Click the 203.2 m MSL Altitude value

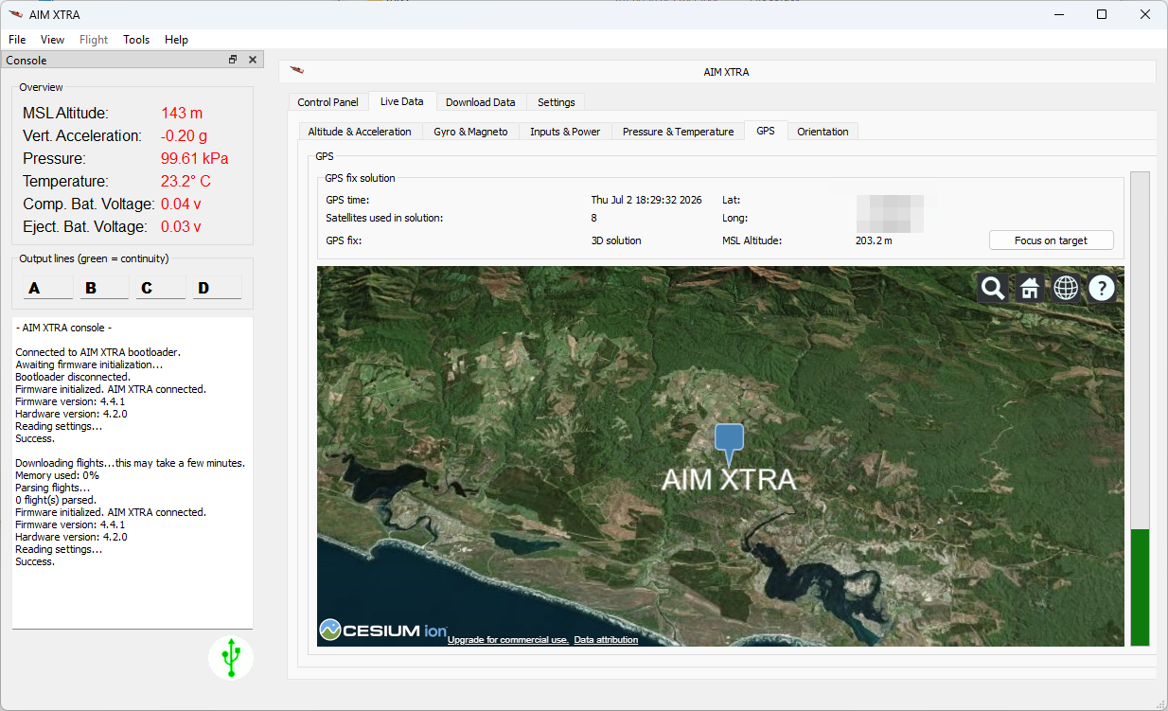pyautogui.click(x=874, y=240)
